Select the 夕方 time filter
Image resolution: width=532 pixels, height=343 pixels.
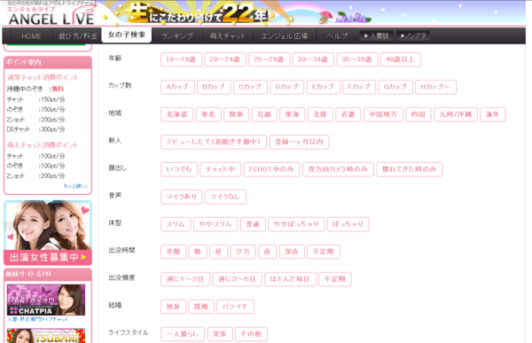click(243, 252)
